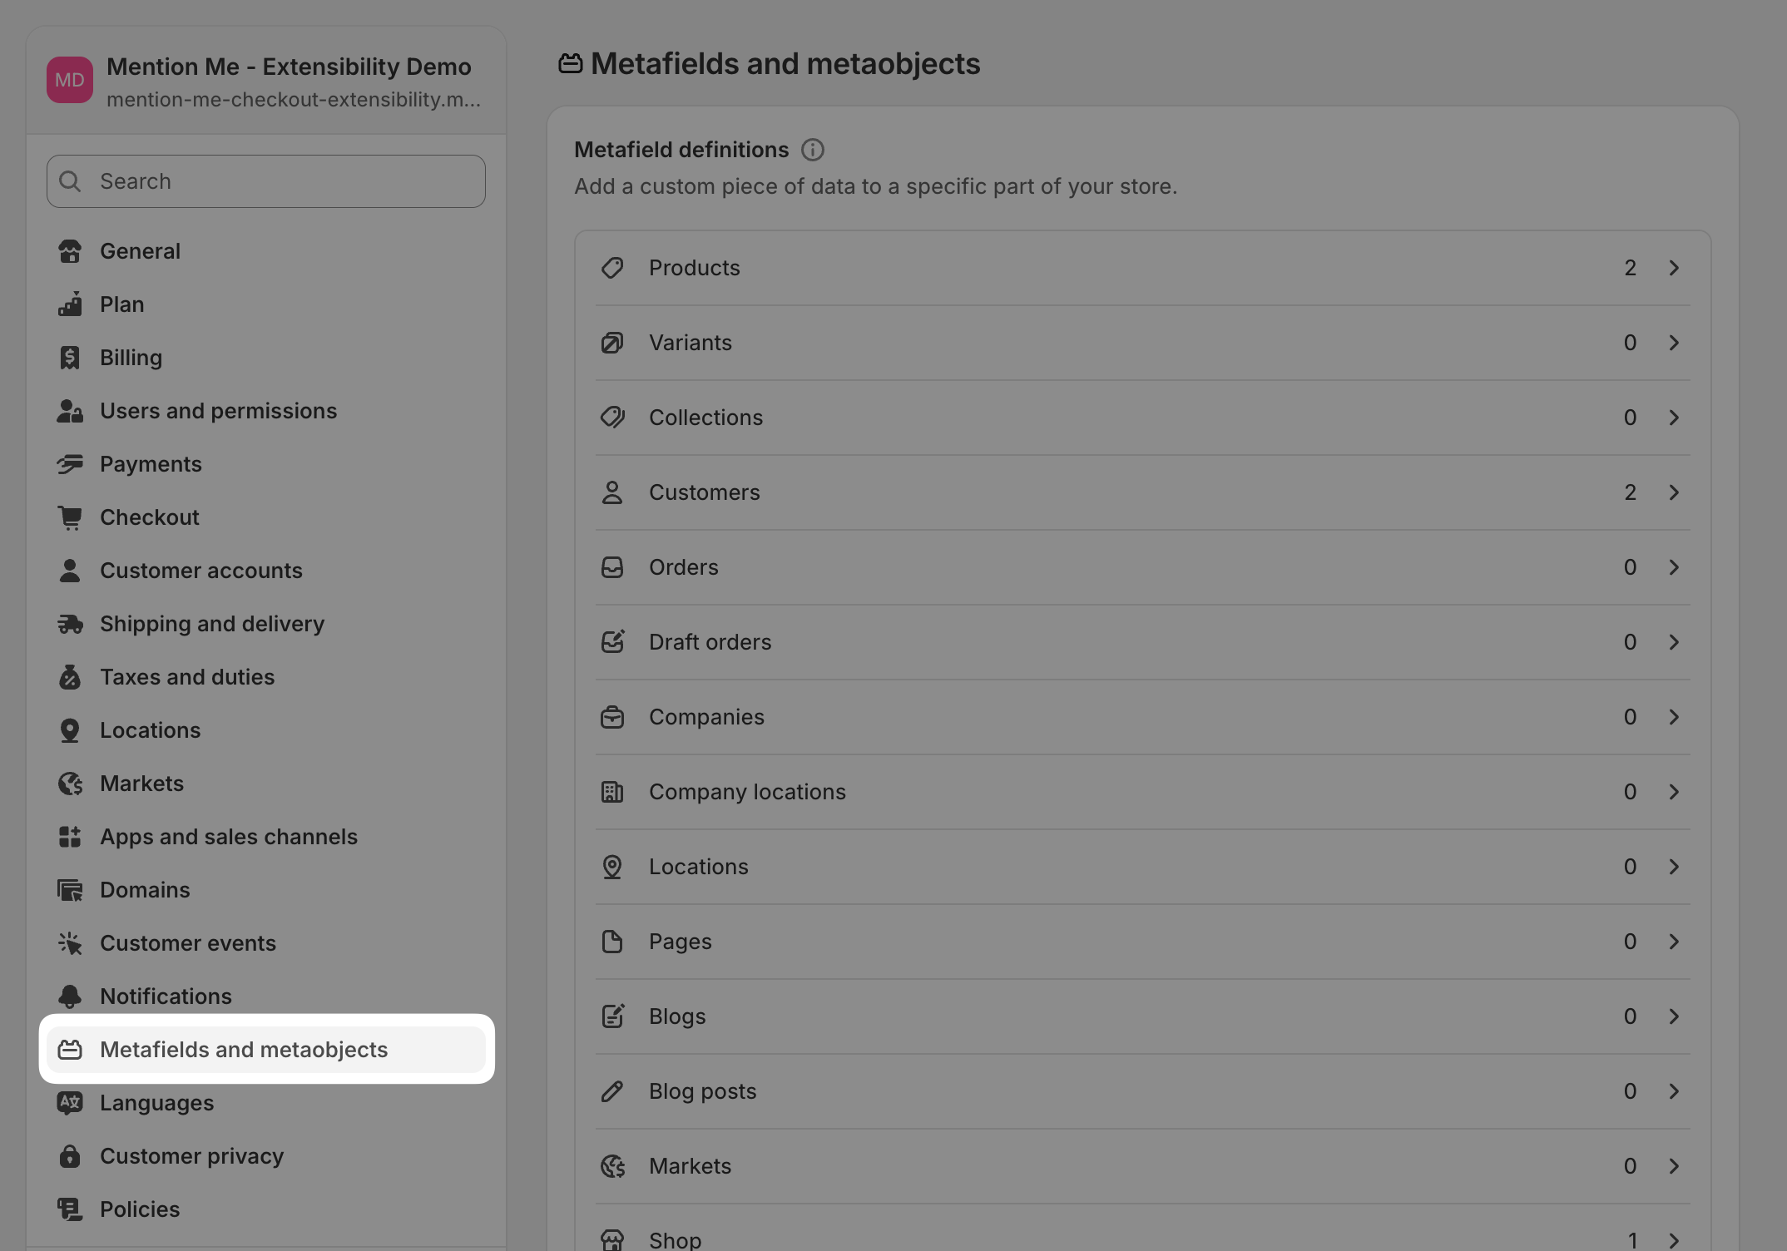1787x1251 pixels.
Task: Click the MD store avatar
Action: tap(69, 79)
